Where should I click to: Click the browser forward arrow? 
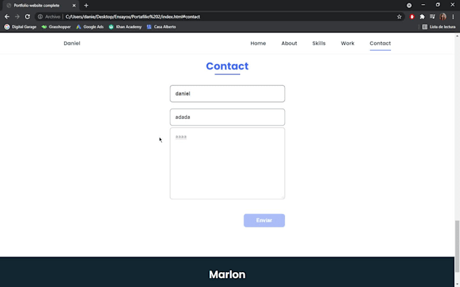point(17,17)
